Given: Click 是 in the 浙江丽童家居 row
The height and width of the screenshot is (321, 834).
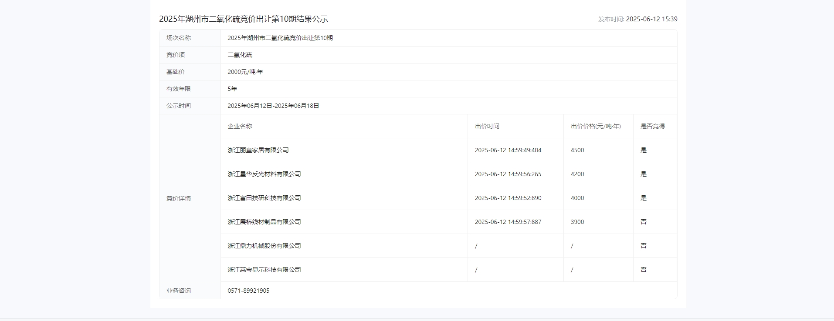Looking at the screenshot, I should pyautogui.click(x=644, y=150).
